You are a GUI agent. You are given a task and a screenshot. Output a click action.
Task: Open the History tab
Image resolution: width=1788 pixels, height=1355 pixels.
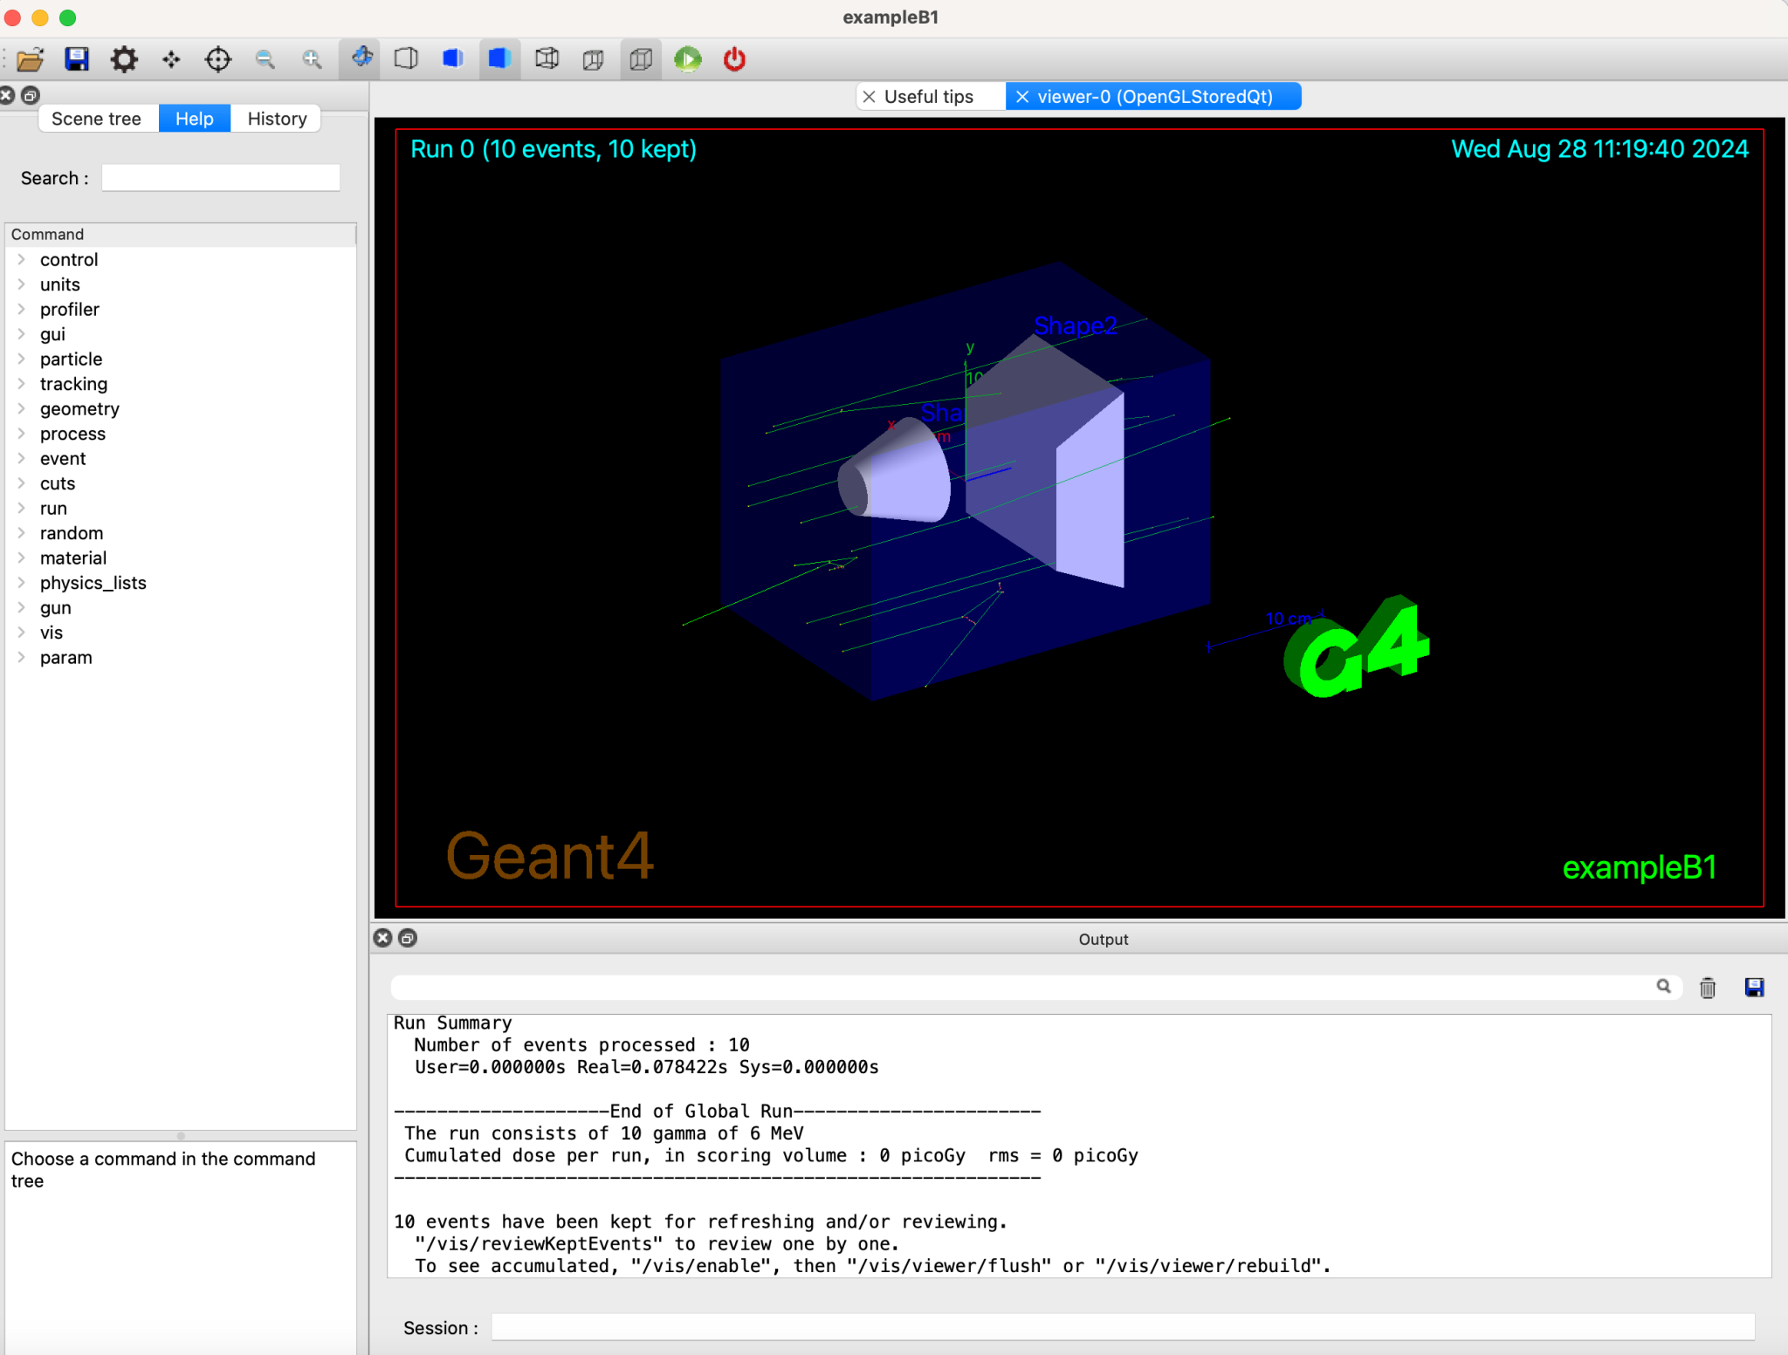pyautogui.click(x=276, y=118)
